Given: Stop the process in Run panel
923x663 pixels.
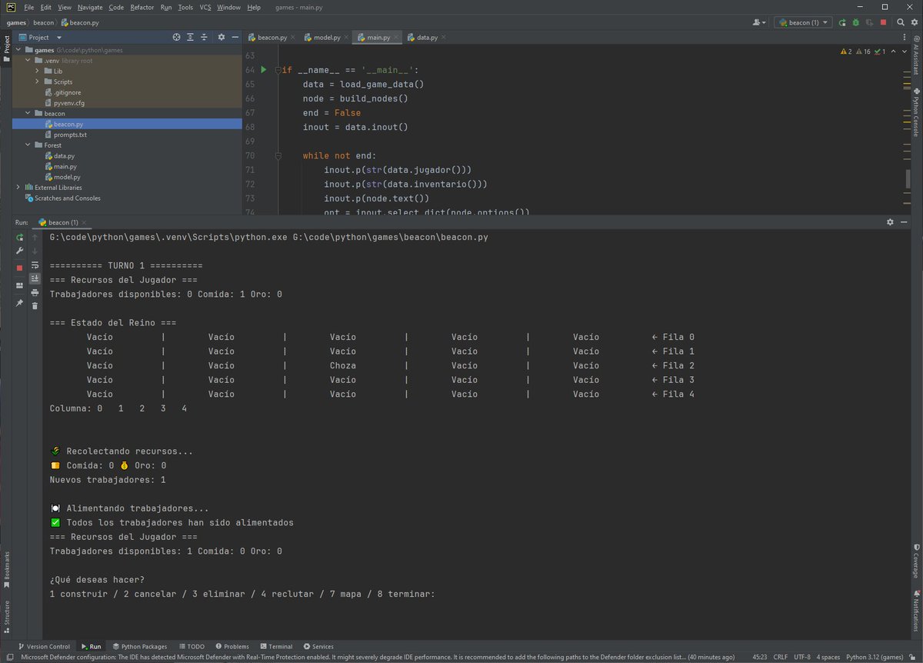Looking at the screenshot, I should [x=19, y=268].
